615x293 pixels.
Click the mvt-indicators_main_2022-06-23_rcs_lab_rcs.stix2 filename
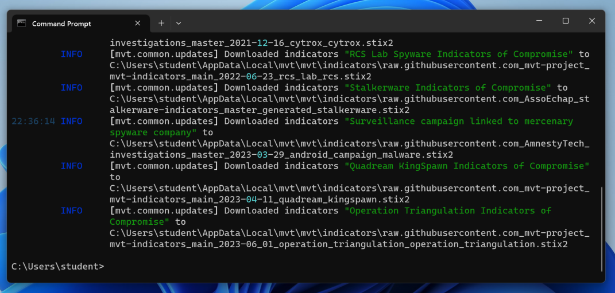[x=241, y=76]
